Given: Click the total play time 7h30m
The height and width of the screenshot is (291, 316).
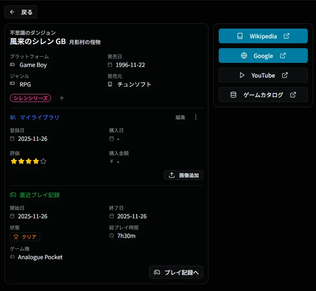Looking at the screenshot, I should tap(126, 236).
